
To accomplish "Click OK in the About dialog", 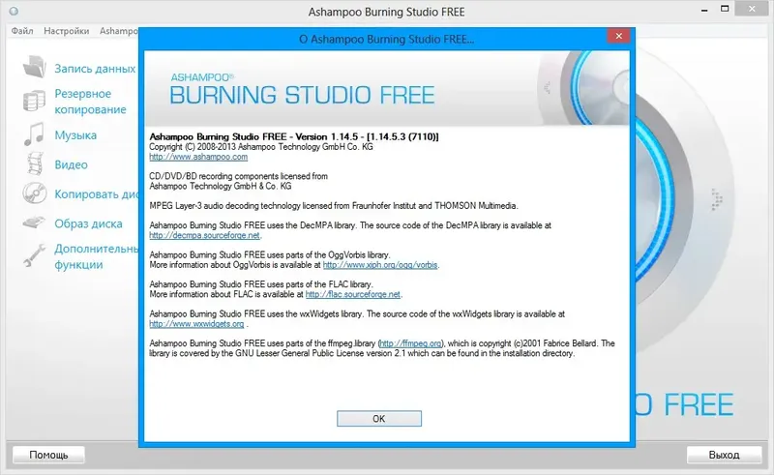I will [x=379, y=418].
